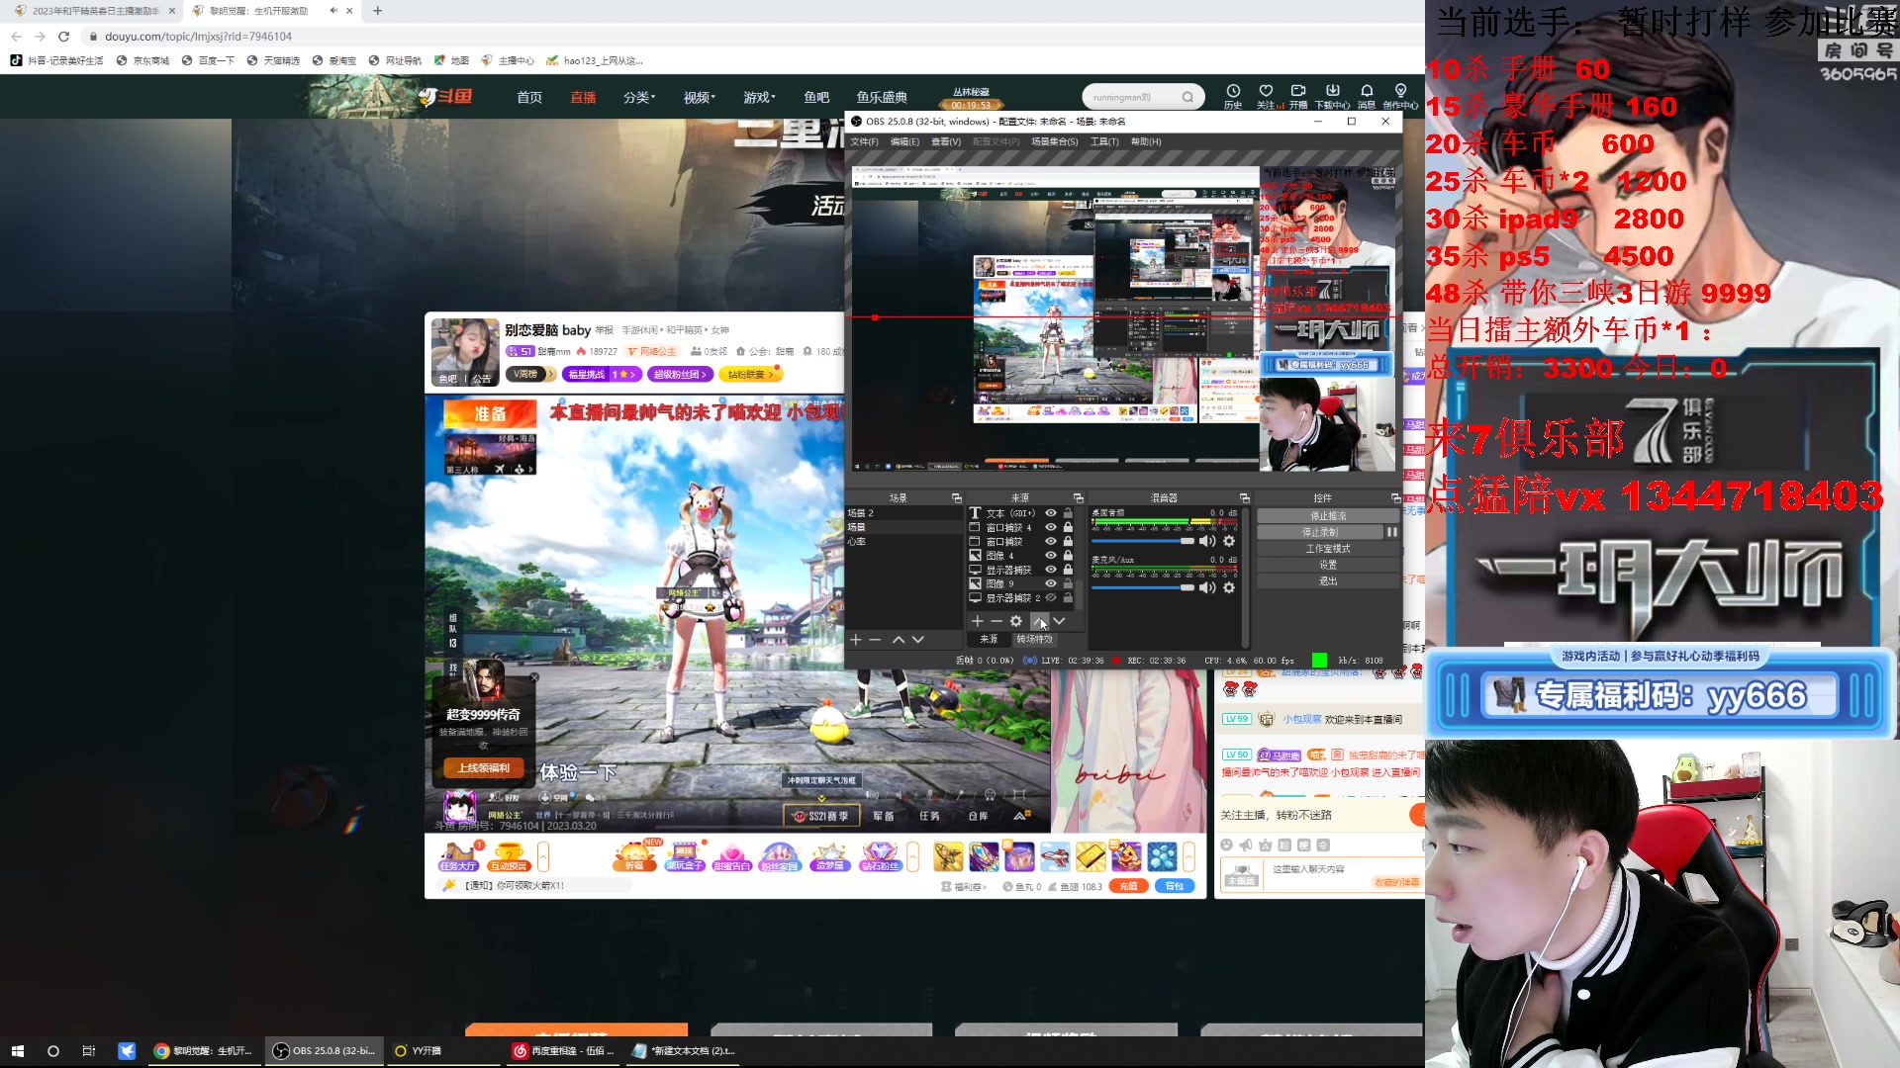This screenshot has height=1068, width=1900.
Task: Expand the 游戏 dropdown in Douyu navigation
Action: point(759,97)
